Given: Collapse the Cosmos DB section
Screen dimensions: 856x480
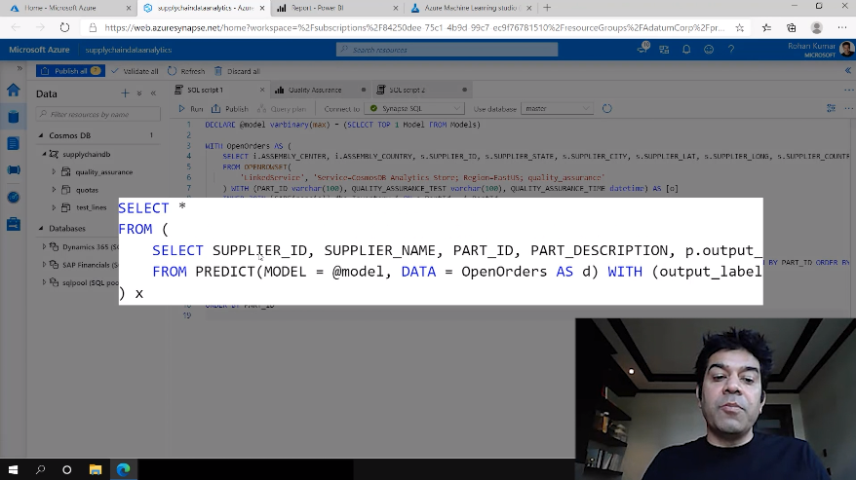Looking at the screenshot, I should point(41,135).
